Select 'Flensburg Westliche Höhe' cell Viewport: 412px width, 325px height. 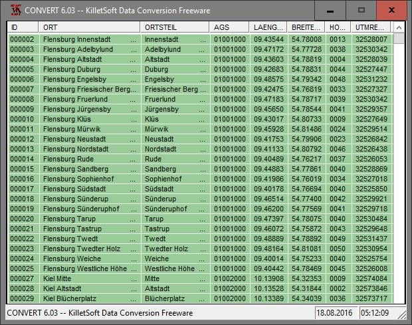[x=90, y=269]
